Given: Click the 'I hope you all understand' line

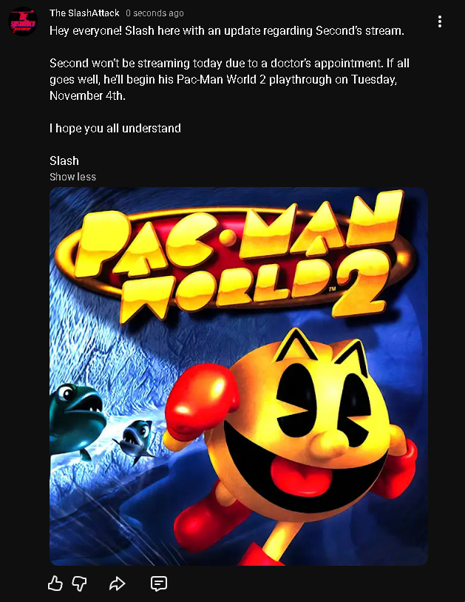Looking at the screenshot, I should click(115, 128).
